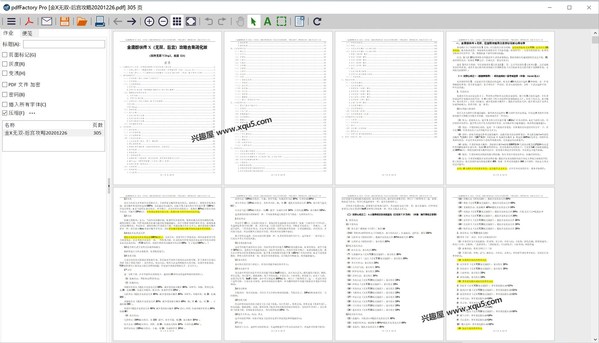Enable the 密码(B) password checkbox
Viewport: 599px width, 343px height.
5,95
